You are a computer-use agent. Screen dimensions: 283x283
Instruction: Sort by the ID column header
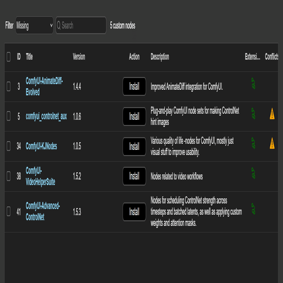(x=19, y=57)
